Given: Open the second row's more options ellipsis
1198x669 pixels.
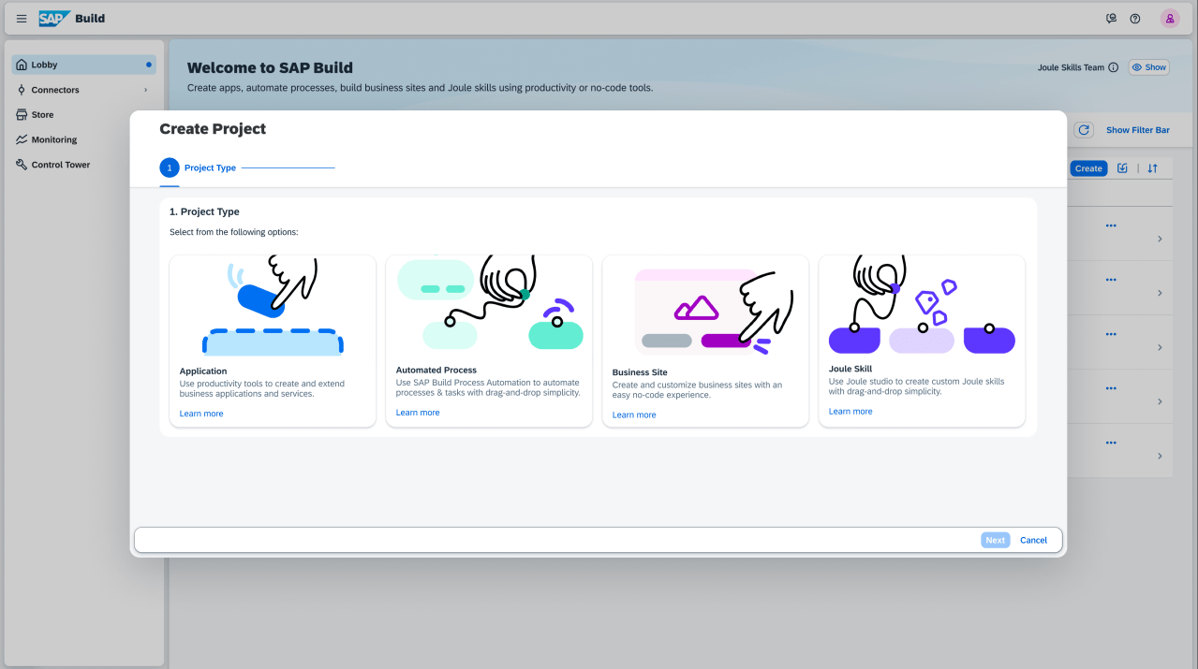Looking at the screenshot, I should [x=1111, y=280].
